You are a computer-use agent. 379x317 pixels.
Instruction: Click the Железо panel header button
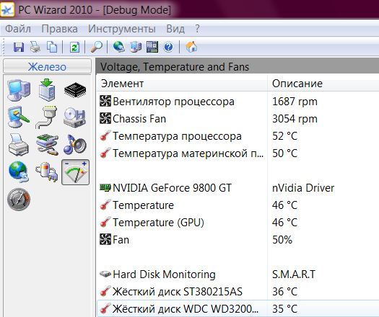(x=48, y=66)
